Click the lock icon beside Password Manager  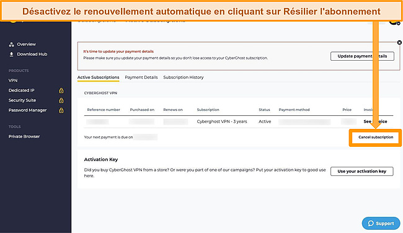tap(61, 110)
